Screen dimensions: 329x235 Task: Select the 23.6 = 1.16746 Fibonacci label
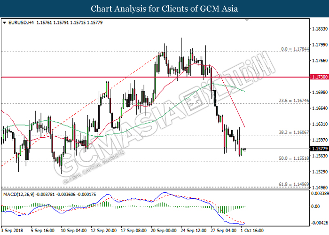(294, 101)
